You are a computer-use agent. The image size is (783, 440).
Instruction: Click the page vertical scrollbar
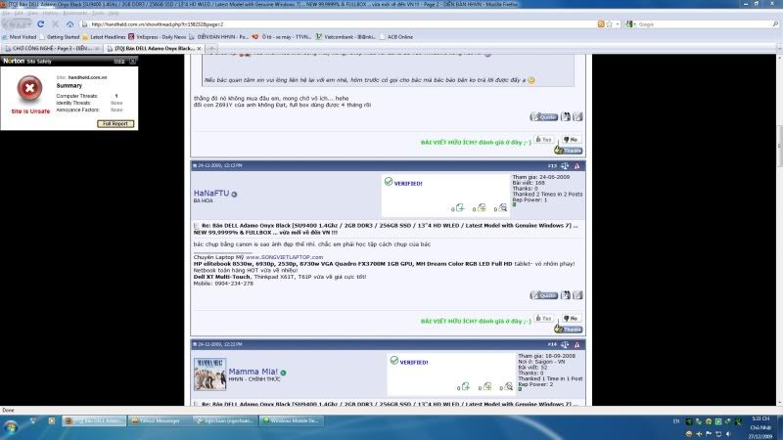(x=779, y=230)
